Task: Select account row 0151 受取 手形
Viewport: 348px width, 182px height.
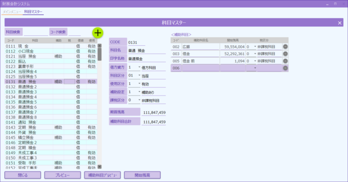Action: click(51, 163)
